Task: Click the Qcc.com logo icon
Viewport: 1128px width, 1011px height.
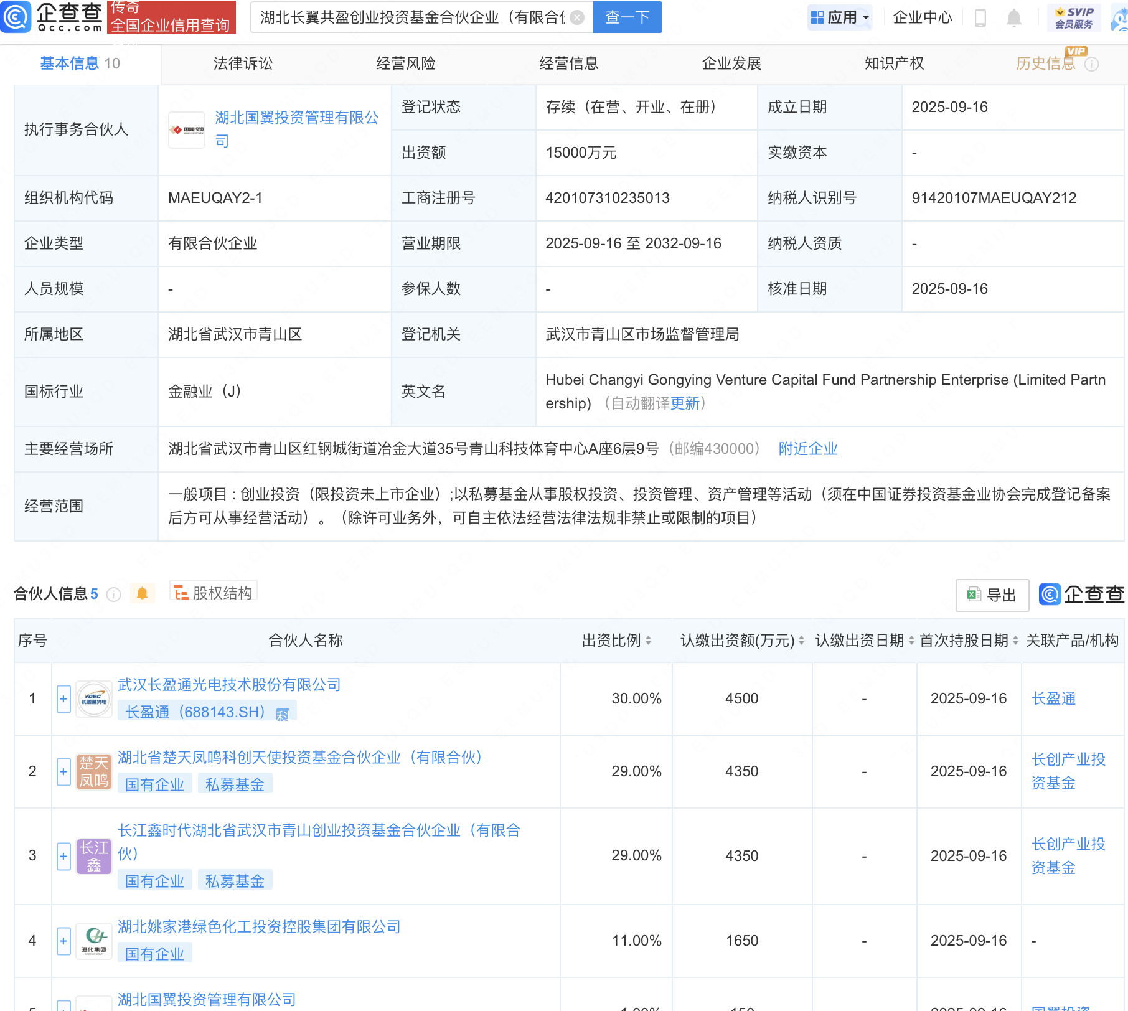Action: pos(16,17)
